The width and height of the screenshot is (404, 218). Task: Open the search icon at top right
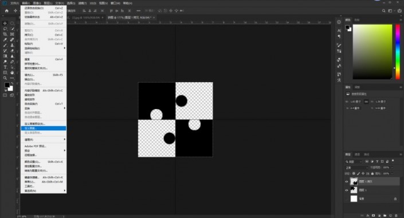point(383,11)
